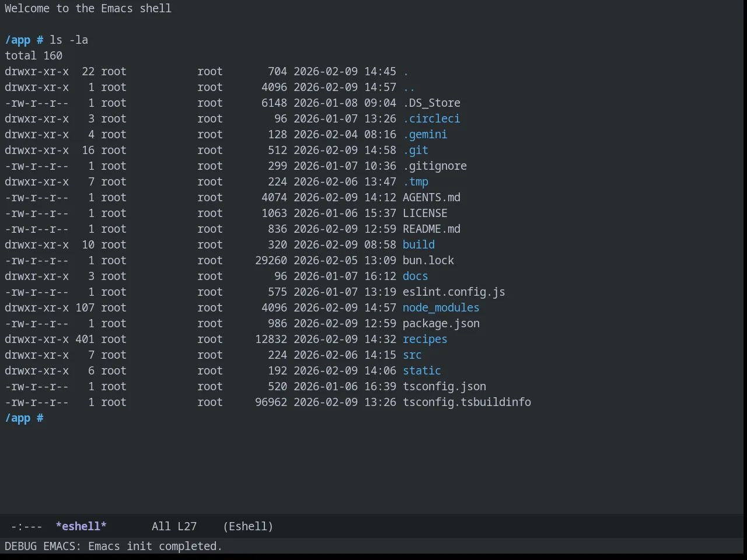Click the link count 107 for node_modules

coord(85,307)
